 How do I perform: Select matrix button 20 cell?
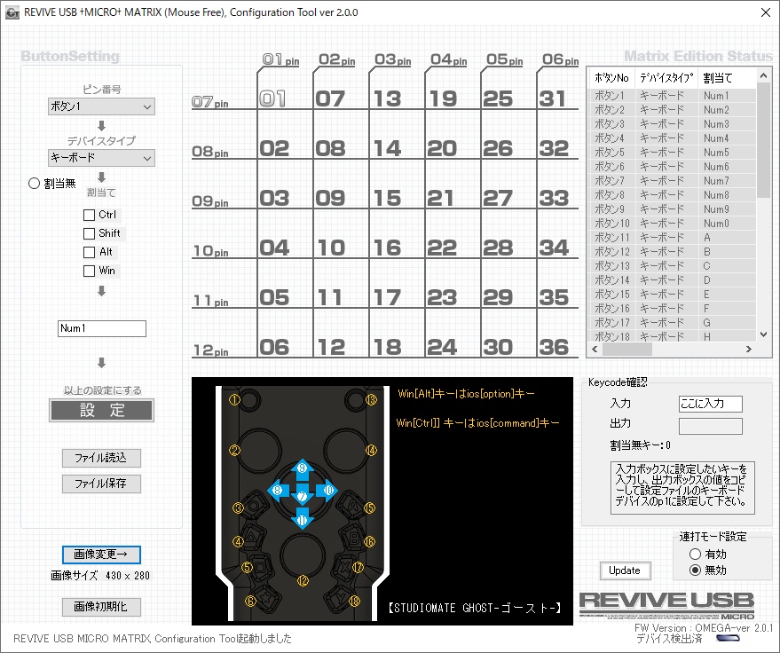(x=442, y=148)
